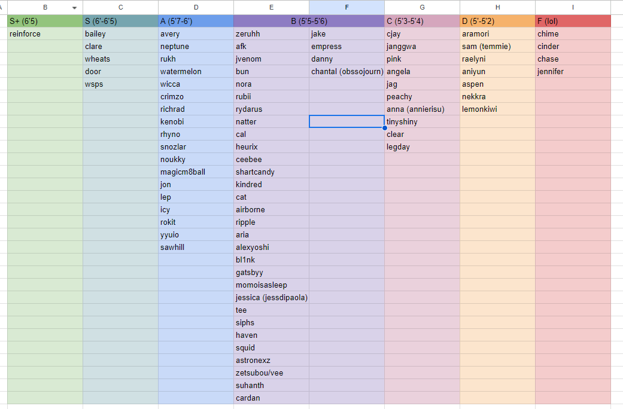This screenshot has height=409, width=623.
Task: Select the cell containing tinyshiny
Action: (x=422, y=121)
